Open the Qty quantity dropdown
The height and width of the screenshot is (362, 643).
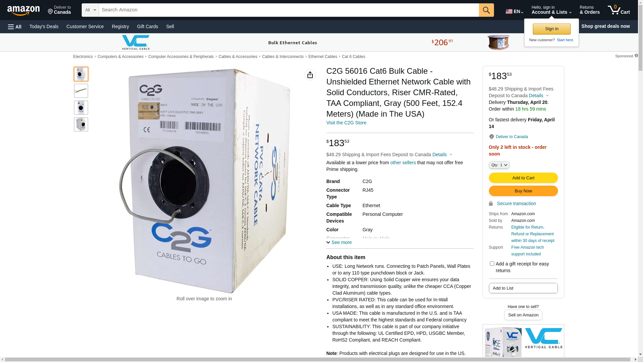(499, 165)
